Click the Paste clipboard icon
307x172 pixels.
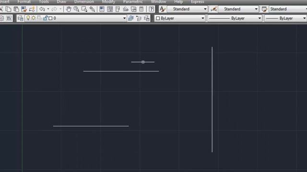[x=16, y=9]
